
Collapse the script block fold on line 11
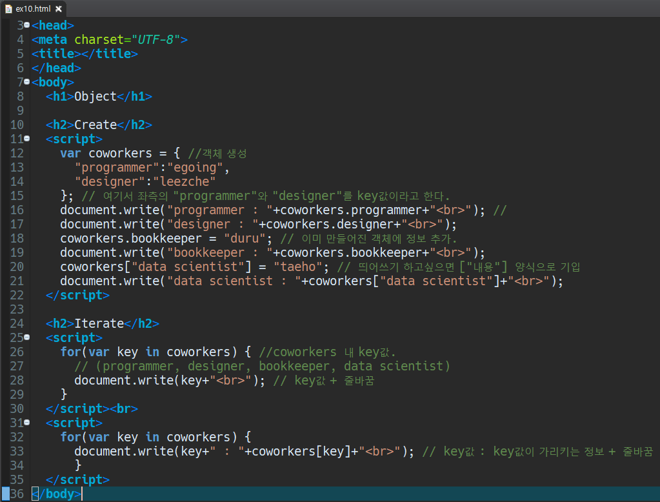(27, 138)
